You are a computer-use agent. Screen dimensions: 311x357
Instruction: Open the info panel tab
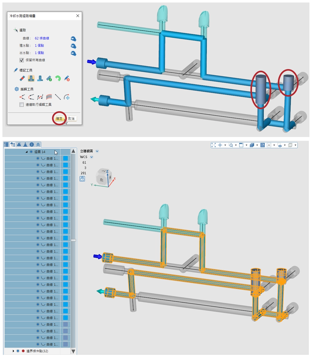pos(32,144)
